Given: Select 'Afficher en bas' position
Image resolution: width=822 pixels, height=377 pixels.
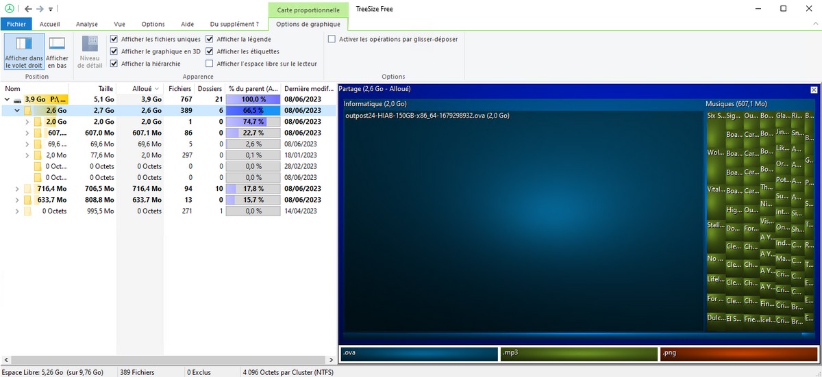Looking at the screenshot, I should 58,52.
